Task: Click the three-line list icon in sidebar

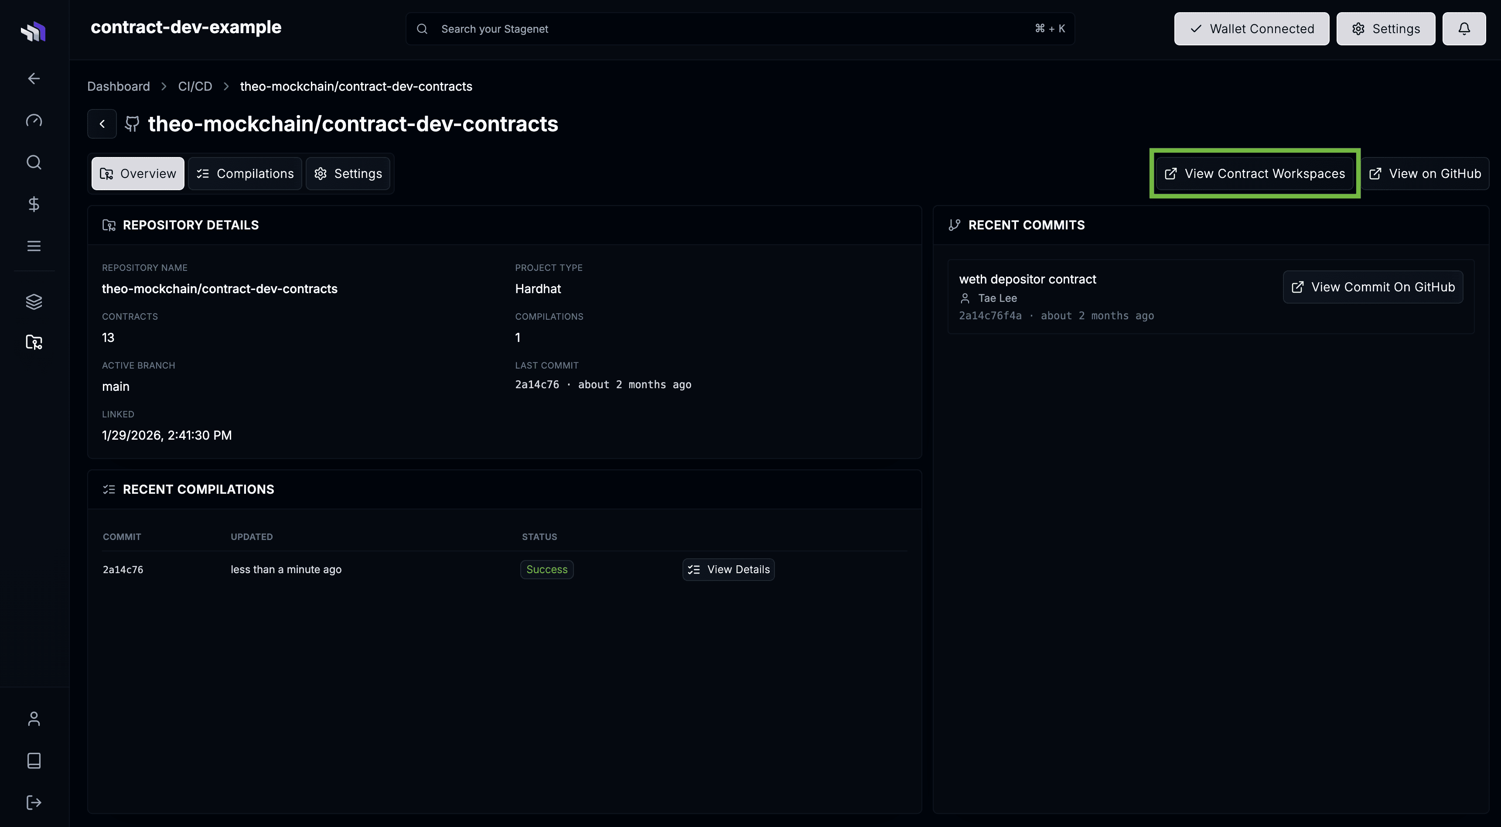Action: tap(34, 246)
